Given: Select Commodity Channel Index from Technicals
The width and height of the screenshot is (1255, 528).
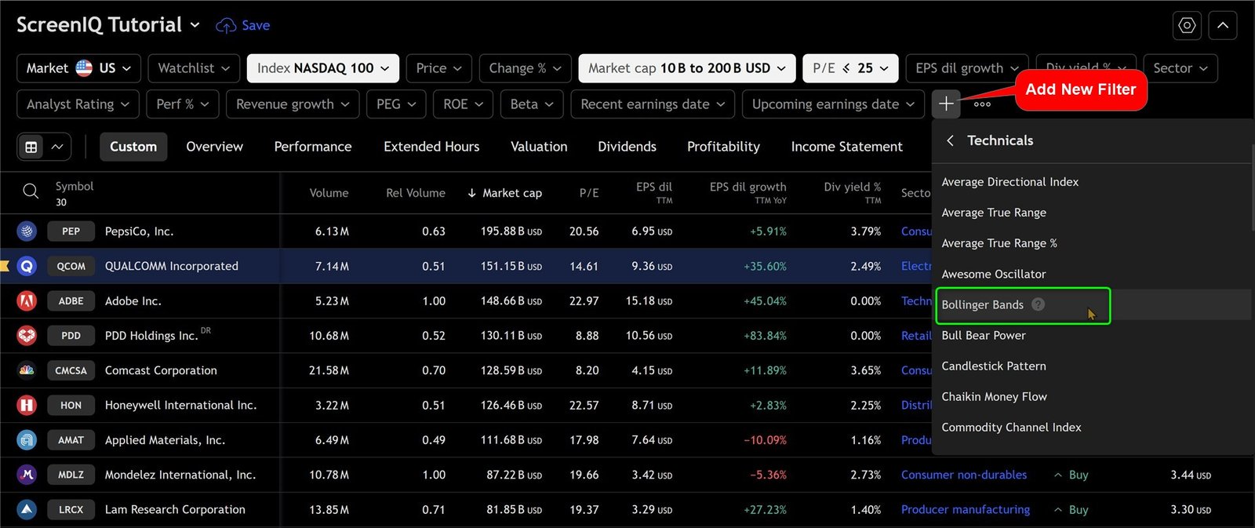Looking at the screenshot, I should pyautogui.click(x=1091, y=427).
